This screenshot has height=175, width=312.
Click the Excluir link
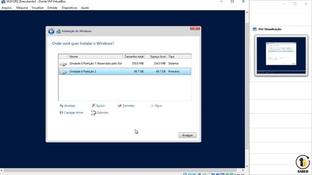[x=101, y=106]
